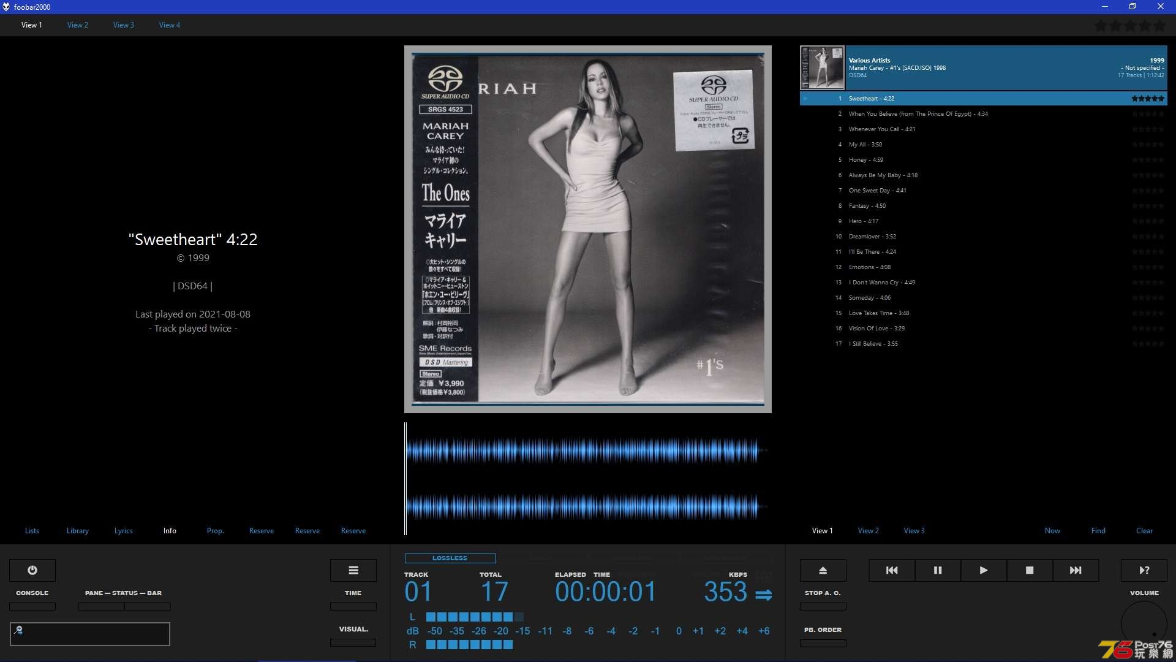The width and height of the screenshot is (1176, 662).
Task: Toggle the Time indicator bar
Action: coord(353,606)
